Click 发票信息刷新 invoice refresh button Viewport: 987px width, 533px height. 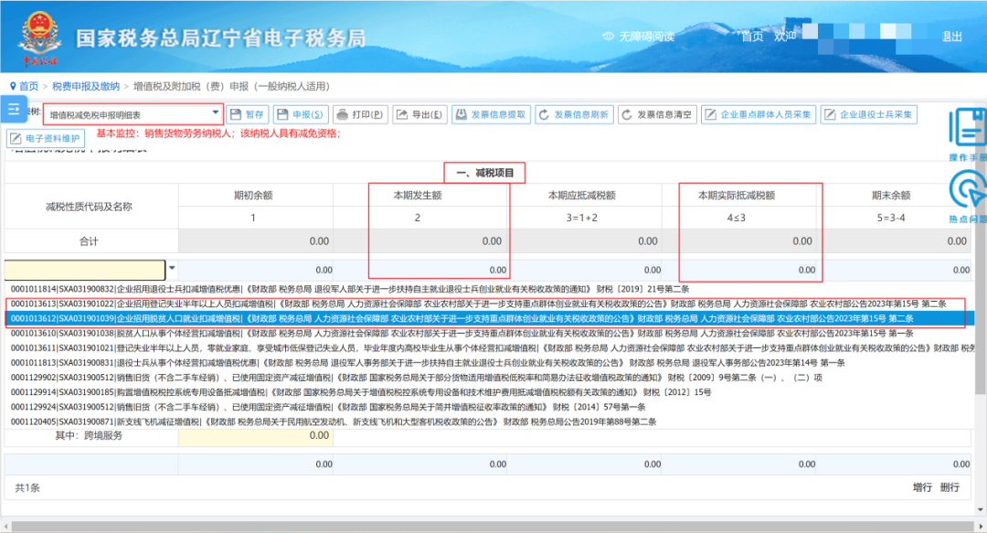[574, 114]
